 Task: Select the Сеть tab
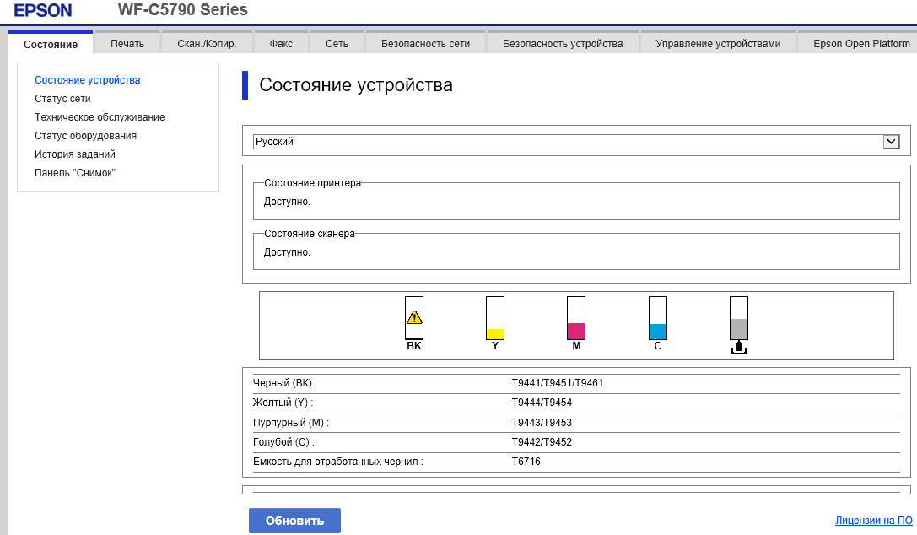(337, 44)
